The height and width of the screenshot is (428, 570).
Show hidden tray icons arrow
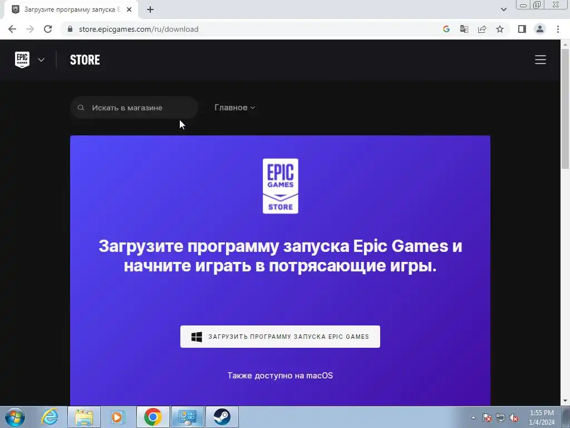coord(473,417)
